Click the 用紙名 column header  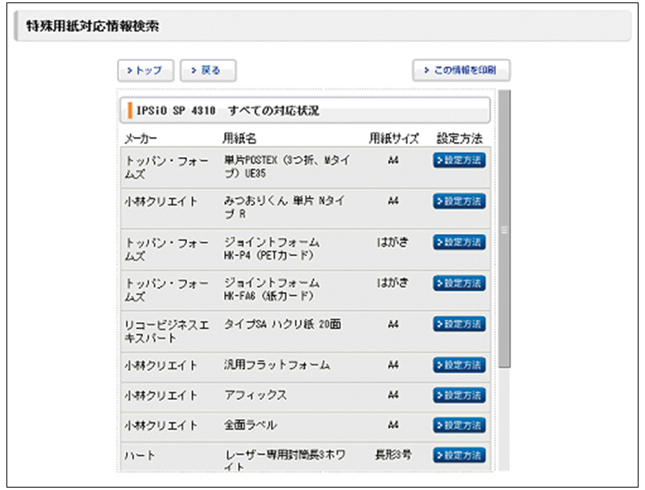coord(239,138)
